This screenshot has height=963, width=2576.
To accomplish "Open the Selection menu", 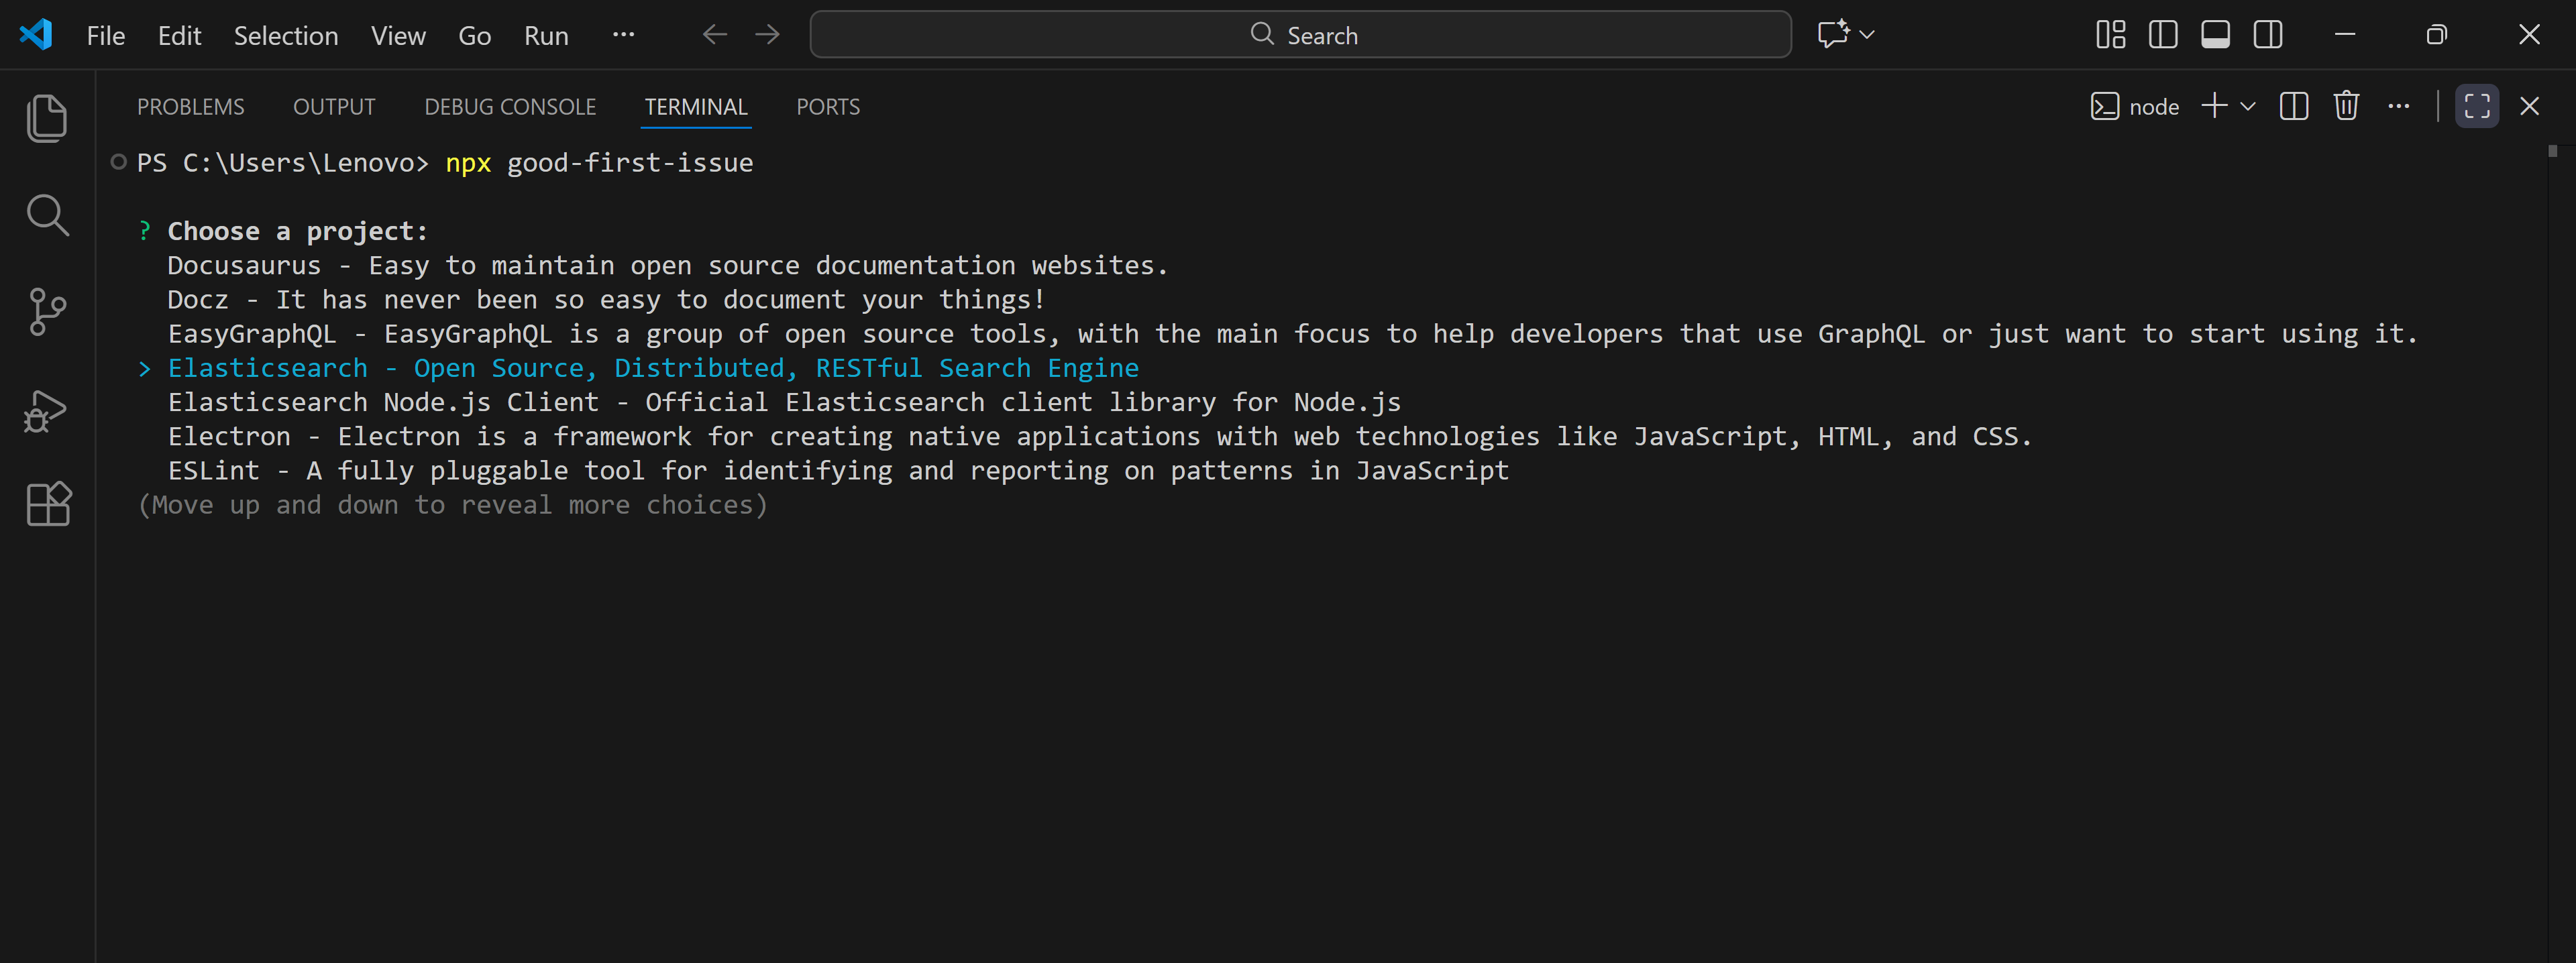I will click(x=286, y=35).
